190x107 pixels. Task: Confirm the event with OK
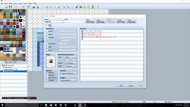(x=121, y=86)
